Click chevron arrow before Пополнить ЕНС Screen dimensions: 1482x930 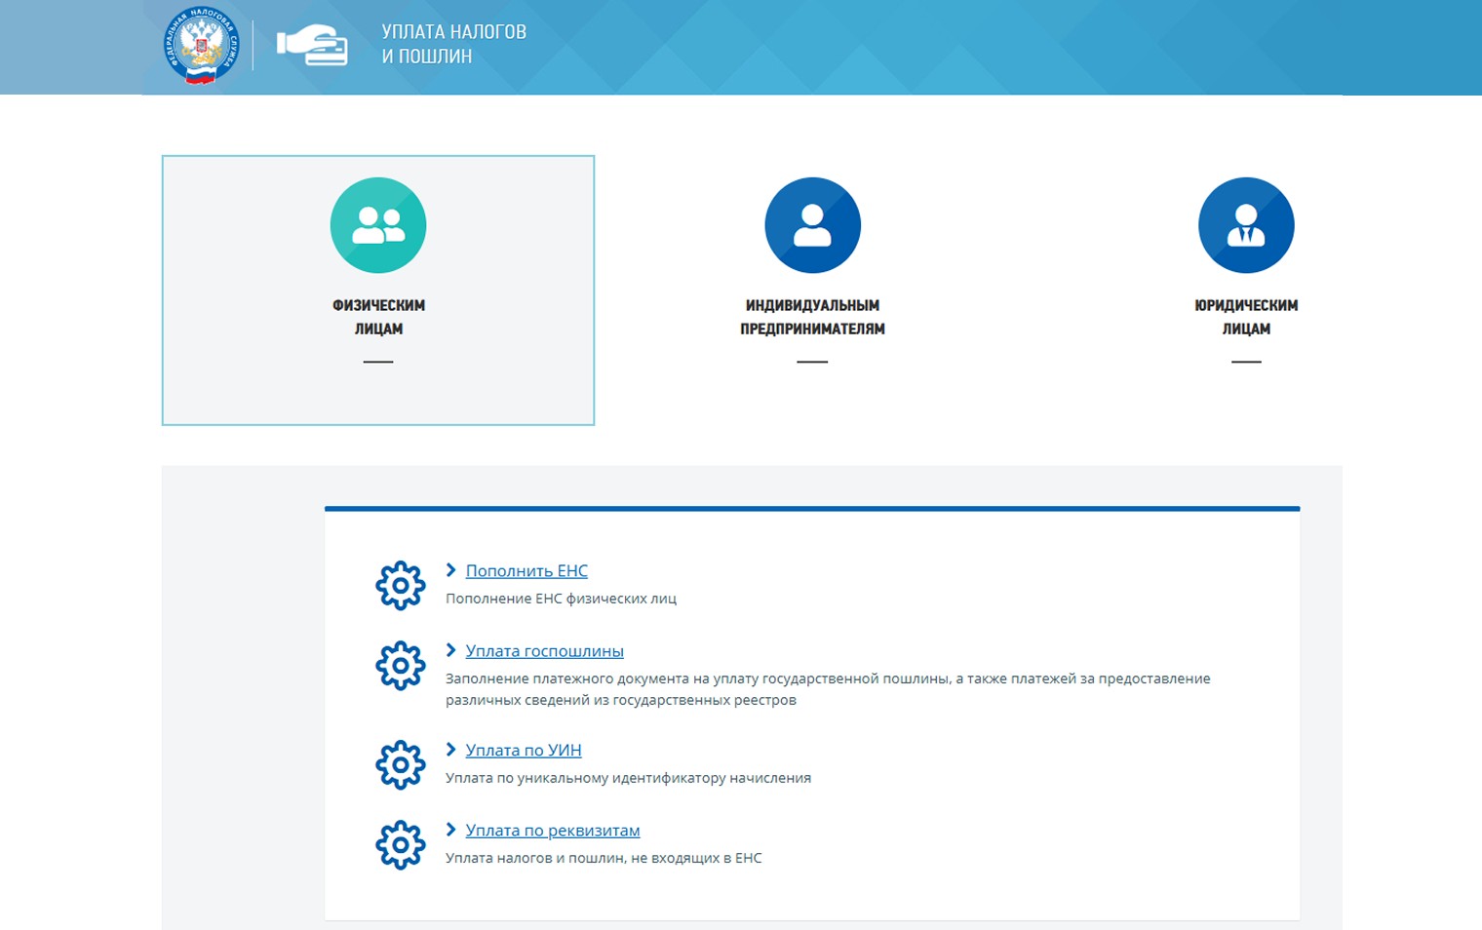click(450, 570)
